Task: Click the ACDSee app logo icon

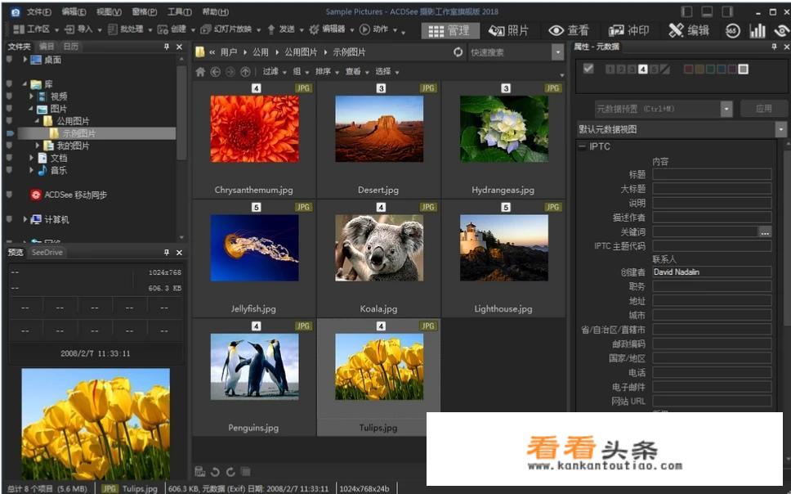Action: point(16,11)
